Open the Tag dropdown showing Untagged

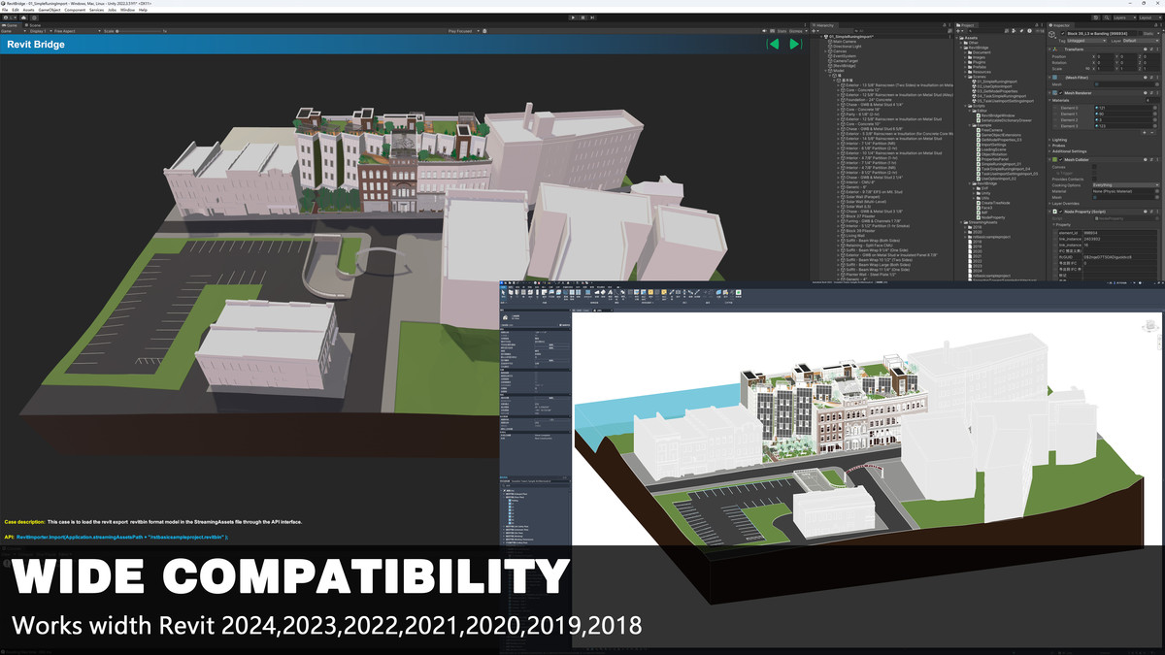coord(1087,41)
